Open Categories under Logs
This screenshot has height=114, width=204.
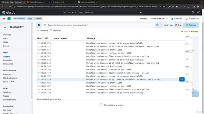(8, 64)
